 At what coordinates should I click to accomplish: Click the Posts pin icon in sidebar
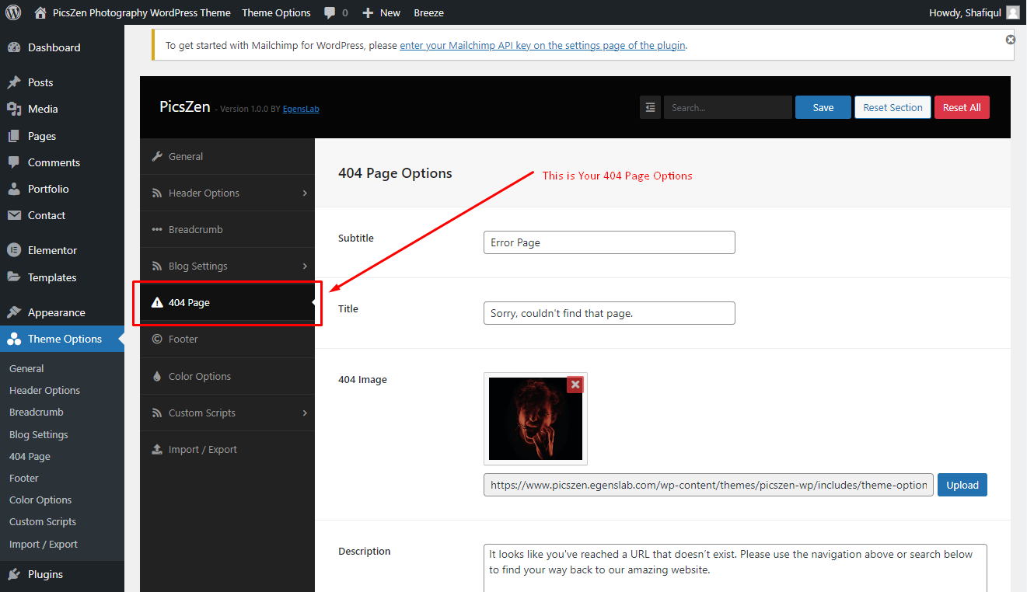(x=14, y=82)
